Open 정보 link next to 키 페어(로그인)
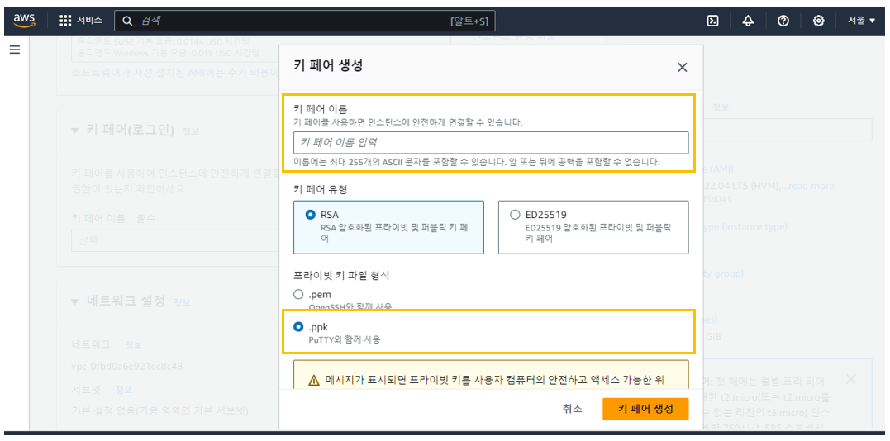This screenshot has height=441, width=890. tap(190, 131)
